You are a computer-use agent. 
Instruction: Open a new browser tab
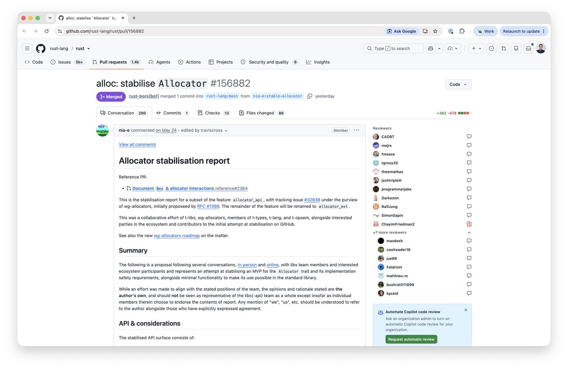coord(134,18)
